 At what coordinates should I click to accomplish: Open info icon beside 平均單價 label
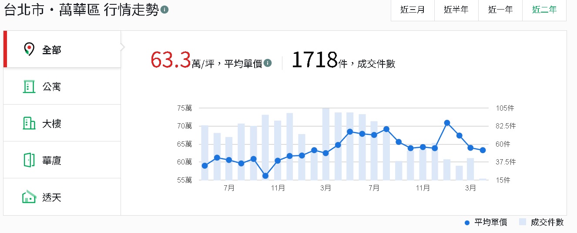coord(268,63)
